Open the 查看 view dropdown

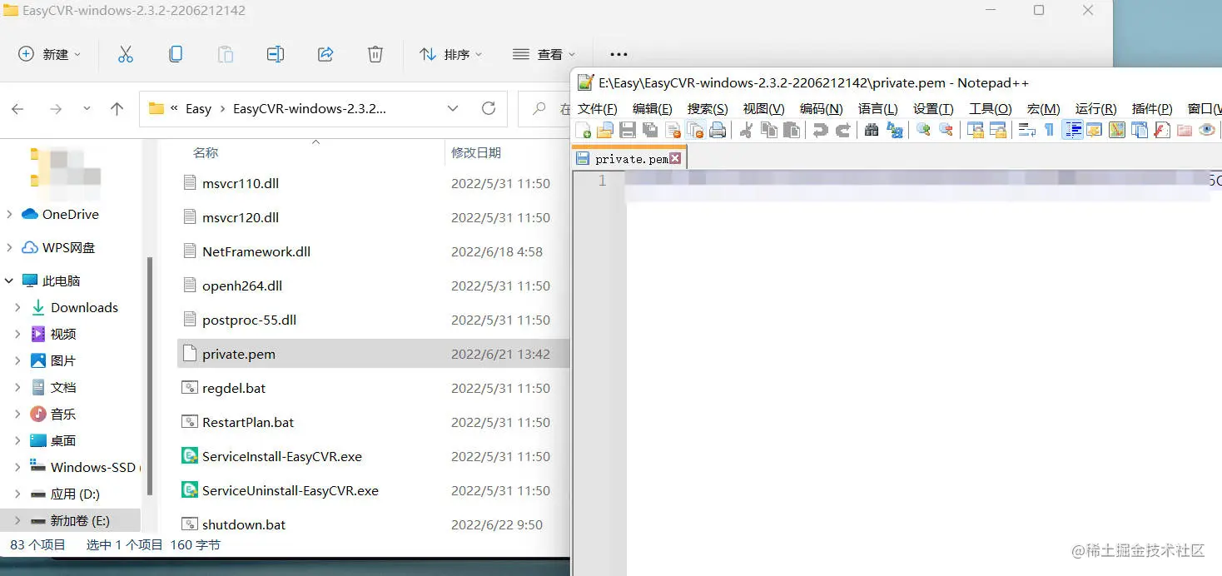(x=544, y=54)
